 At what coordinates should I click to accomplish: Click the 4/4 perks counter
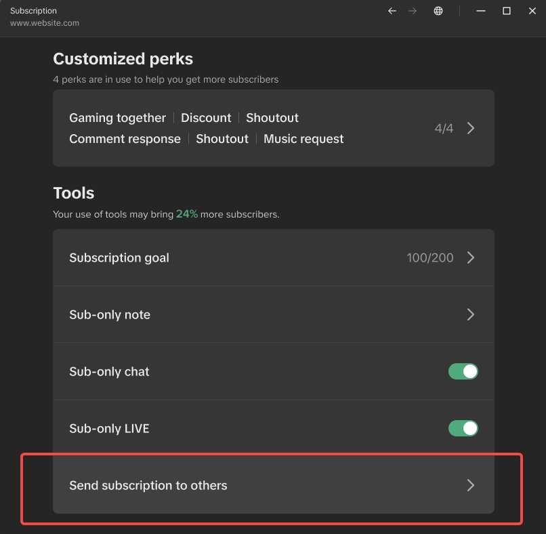pyautogui.click(x=444, y=128)
